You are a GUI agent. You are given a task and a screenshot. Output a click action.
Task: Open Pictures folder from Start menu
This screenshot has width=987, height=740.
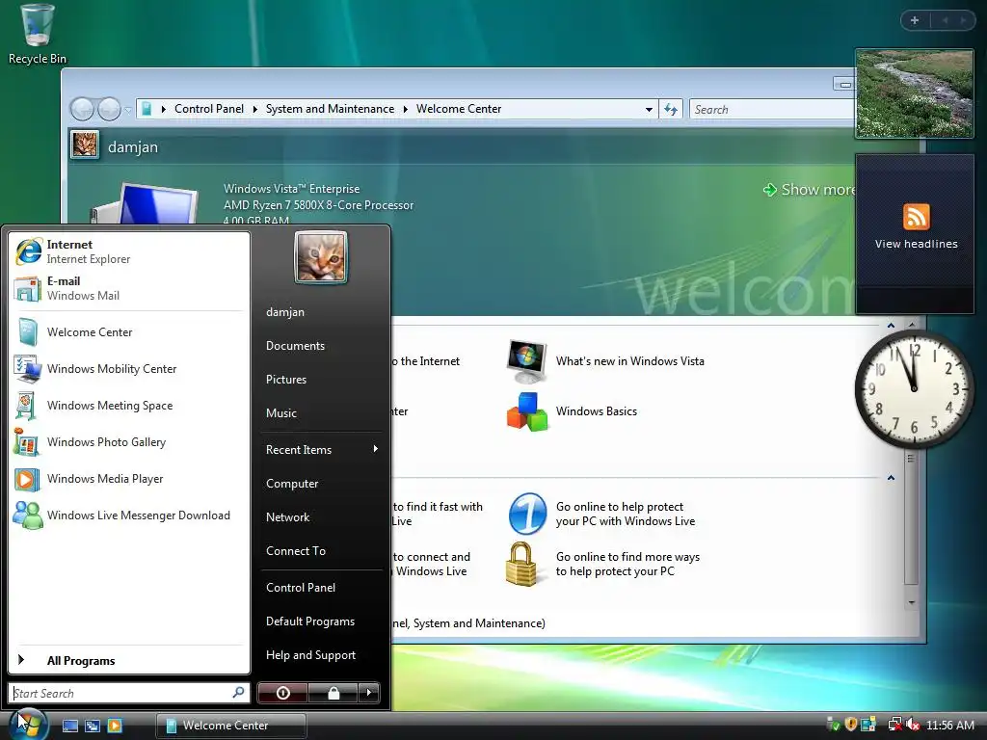(x=321, y=380)
